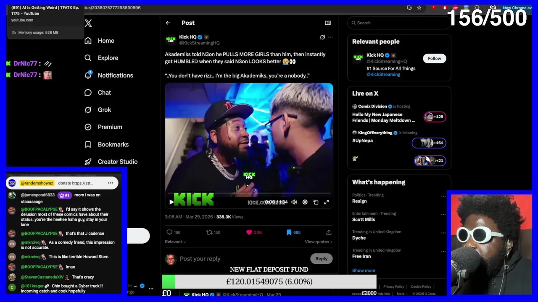The width and height of the screenshot is (538, 302).
Task: Click the Reply button
Action: pyautogui.click(x=322, y=259)
